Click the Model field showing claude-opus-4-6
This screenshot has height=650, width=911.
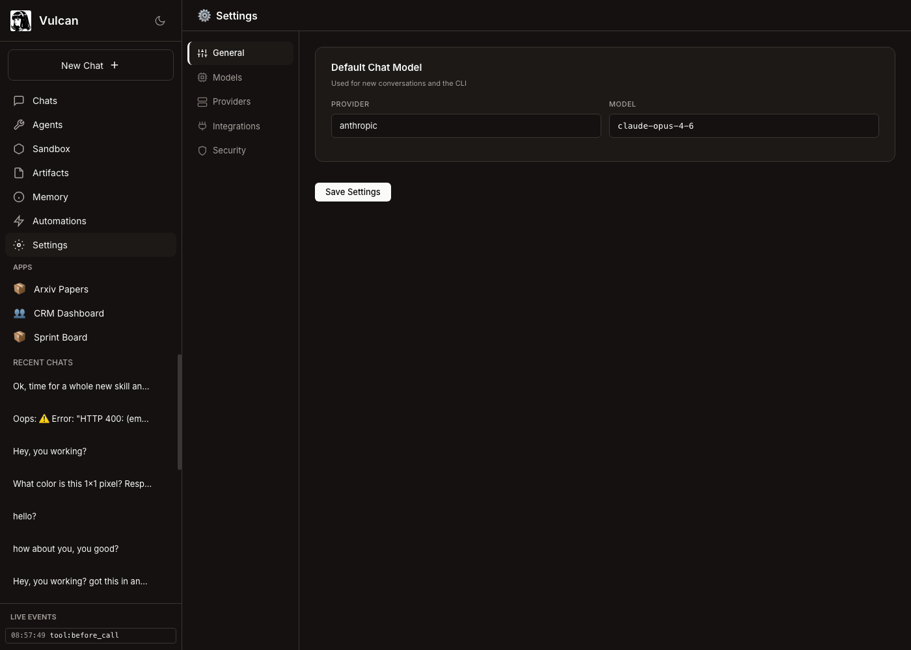click(x=743, y=126)
